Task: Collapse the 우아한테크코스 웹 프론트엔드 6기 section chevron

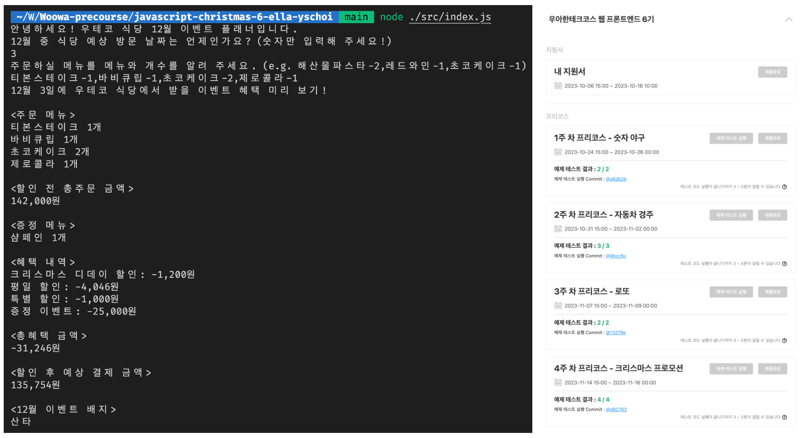Action: pyautogui.click(x=789, y=19)
